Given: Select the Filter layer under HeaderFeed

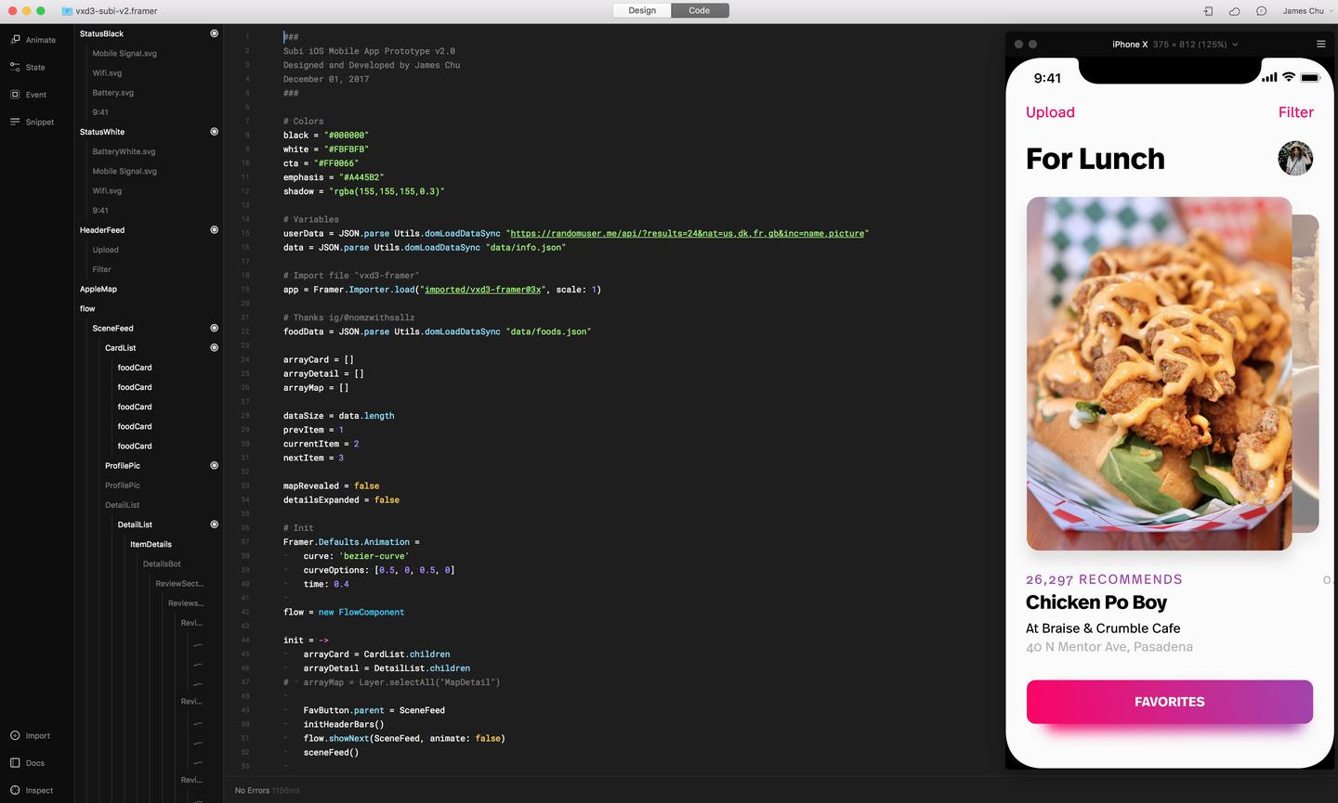Looking at the screenshot, I should (101, 269).
